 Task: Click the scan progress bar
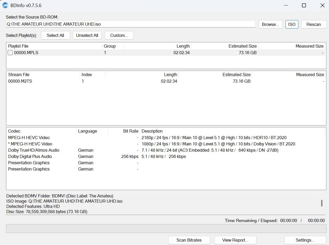click(x=166, y=228)
